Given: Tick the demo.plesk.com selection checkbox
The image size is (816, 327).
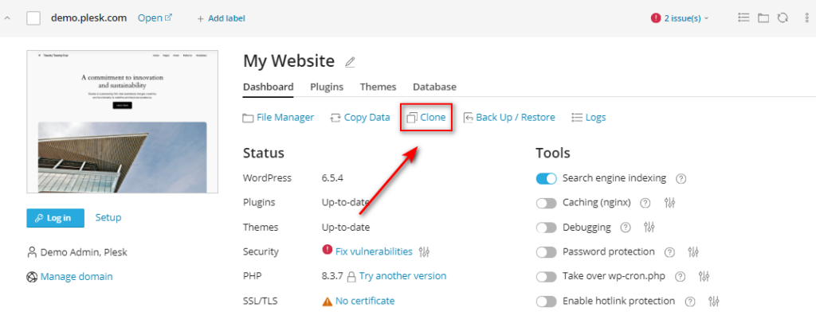Looking at the screenshot, I should pyautogui.click(x=33, y=18).
